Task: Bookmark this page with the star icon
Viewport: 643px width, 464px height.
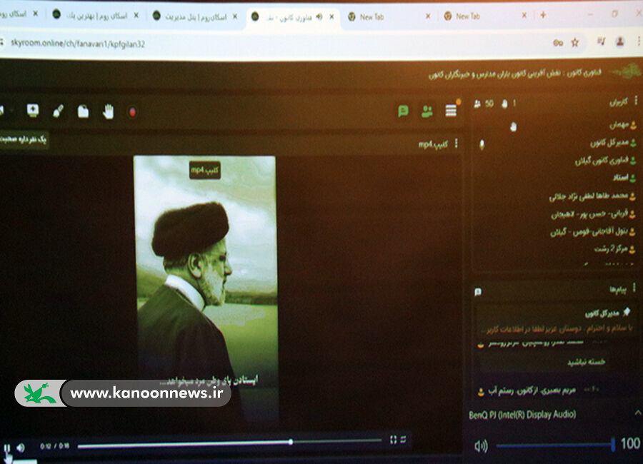Action: [575, 42]
